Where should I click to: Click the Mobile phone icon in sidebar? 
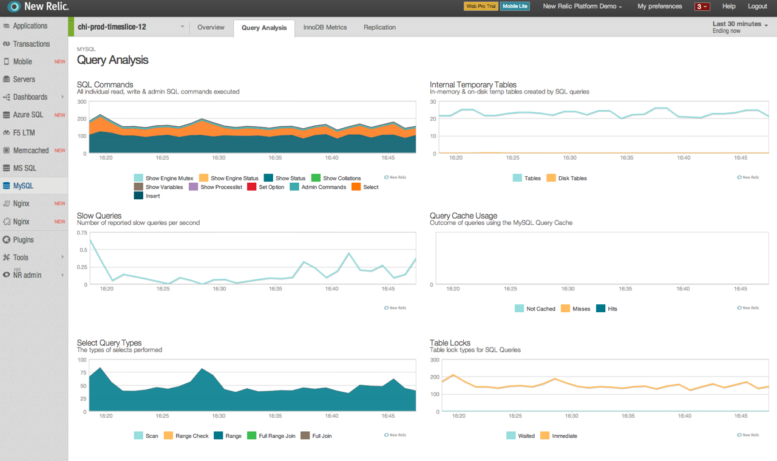coord(7,61)
